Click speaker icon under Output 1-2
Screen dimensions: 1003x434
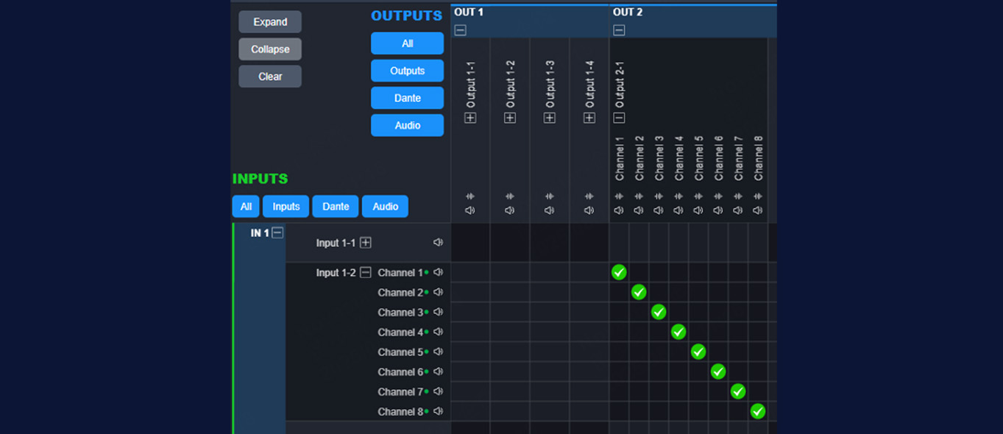[510, 210]
